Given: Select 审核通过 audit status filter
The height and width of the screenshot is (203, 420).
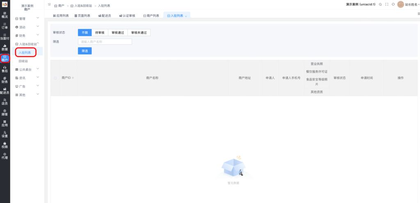Looking at the screenshot, I should pyautogui.click(x=118, y=32).
